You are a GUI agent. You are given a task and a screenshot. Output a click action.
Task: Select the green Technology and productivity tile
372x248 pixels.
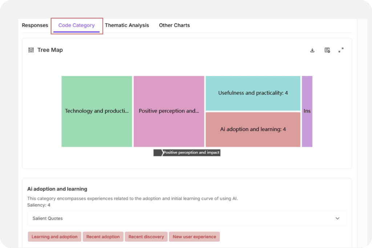click(97, 111)
